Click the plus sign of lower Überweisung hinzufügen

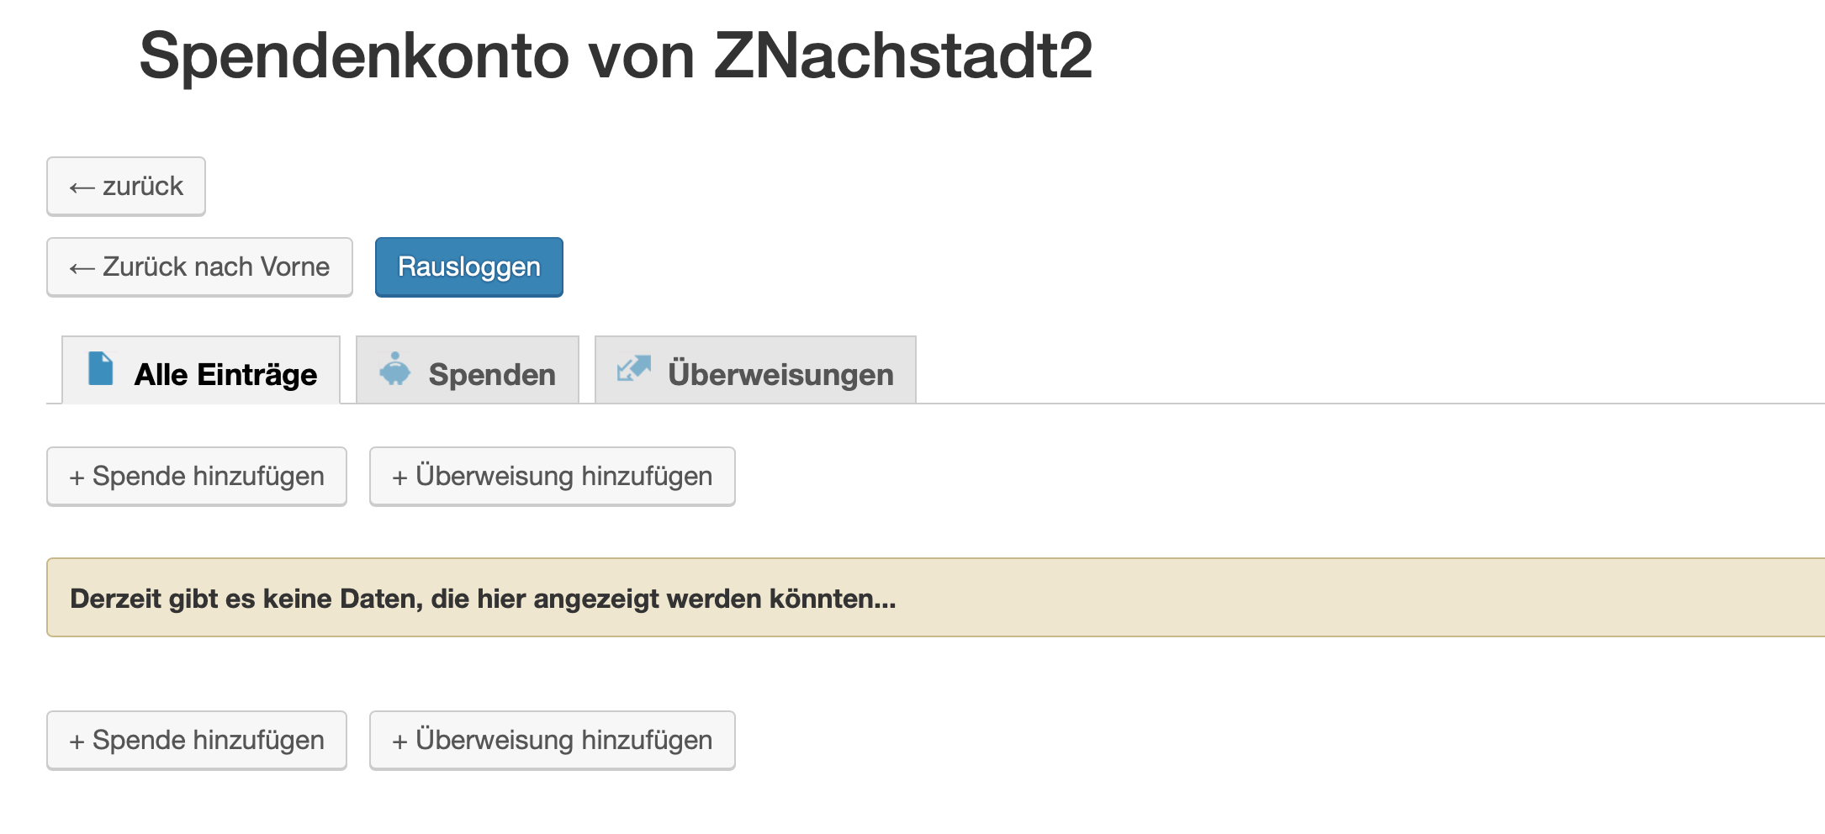[x=400, y=742]
